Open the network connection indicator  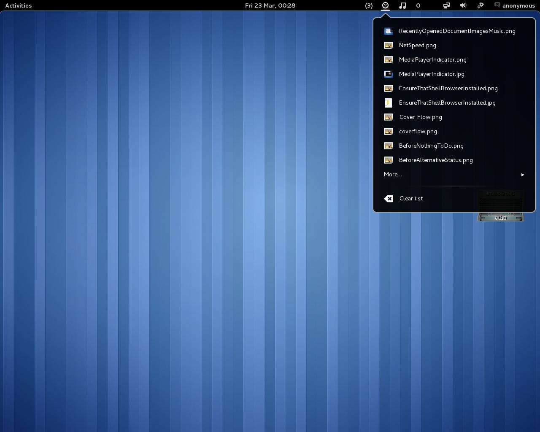(x=446, y=5)
